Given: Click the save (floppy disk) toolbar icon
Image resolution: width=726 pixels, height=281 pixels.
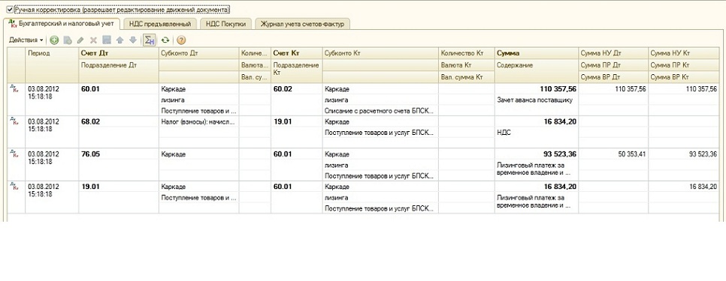Looking at the screenshot, I should click(107, 40).
